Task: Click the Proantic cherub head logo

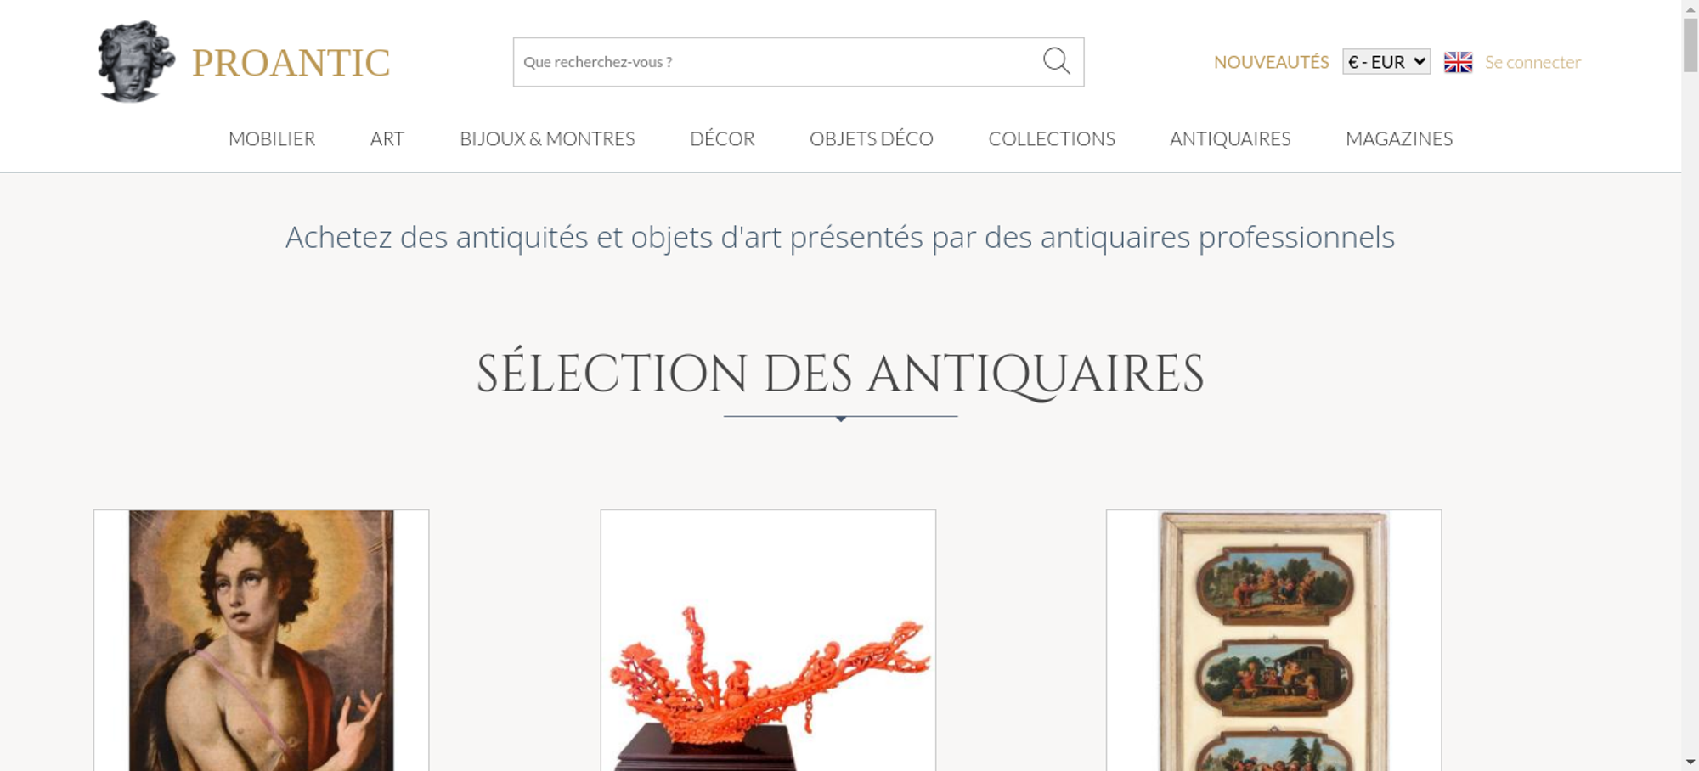Action: [x=136, y=61]
